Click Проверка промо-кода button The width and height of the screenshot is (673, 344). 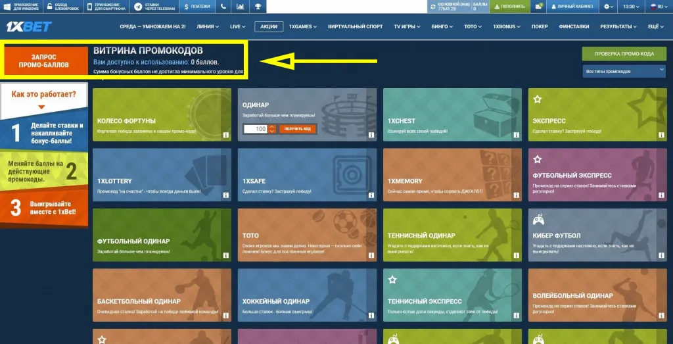click(624, 54)
